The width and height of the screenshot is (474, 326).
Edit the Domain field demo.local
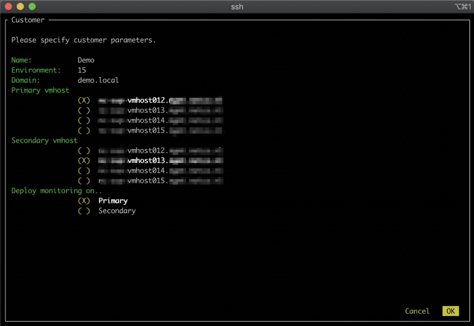[98, 80]
